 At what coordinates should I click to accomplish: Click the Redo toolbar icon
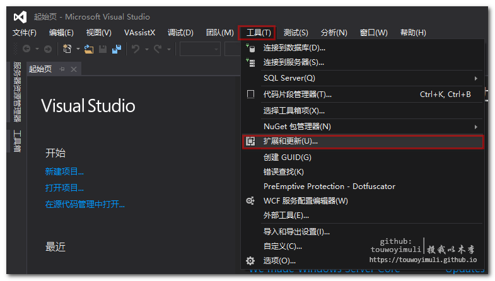click(x=158, y=49)
